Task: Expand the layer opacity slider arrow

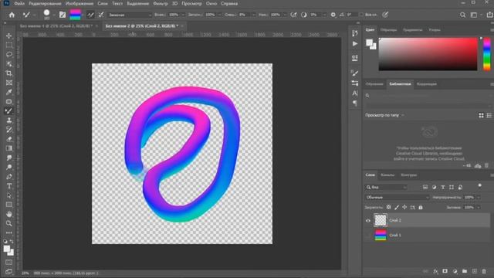Action: point(479,198)
